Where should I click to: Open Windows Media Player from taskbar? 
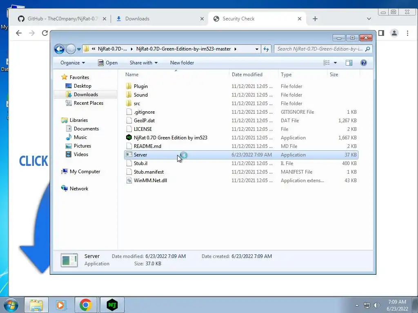pos(60,305)
